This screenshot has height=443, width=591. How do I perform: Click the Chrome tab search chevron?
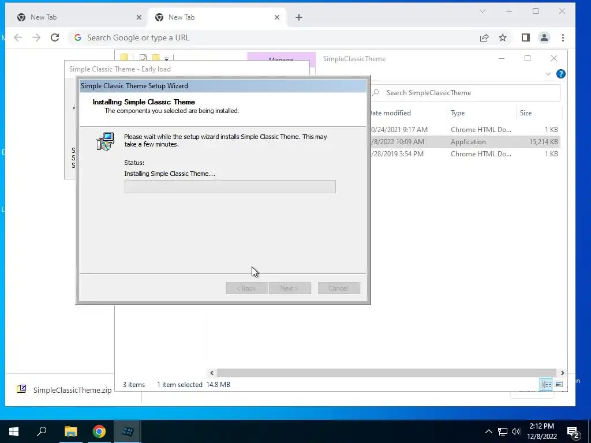tap(482, 12)
